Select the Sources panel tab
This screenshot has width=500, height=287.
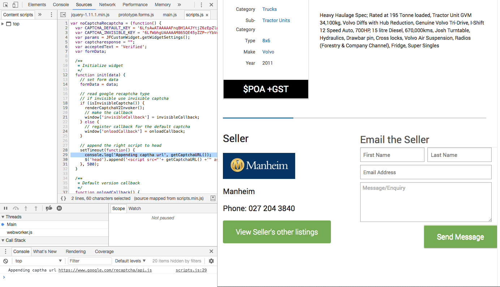click(84, 5)
